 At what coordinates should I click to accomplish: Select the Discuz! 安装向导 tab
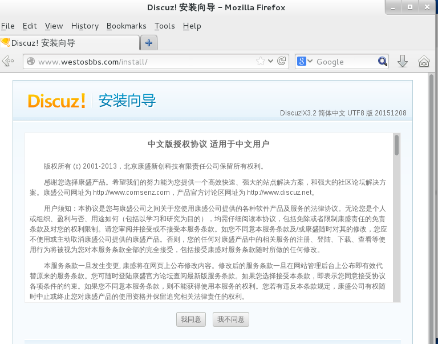click(70, 43)
